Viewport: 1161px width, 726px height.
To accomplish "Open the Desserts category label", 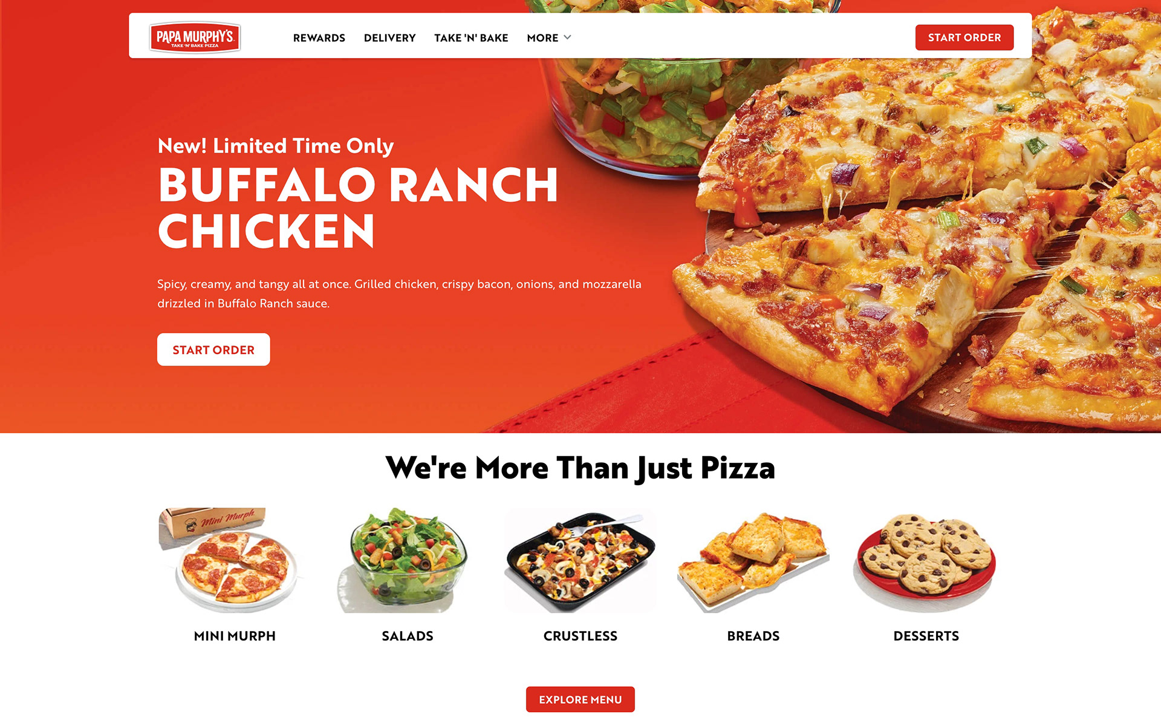I will coord(926,636).
